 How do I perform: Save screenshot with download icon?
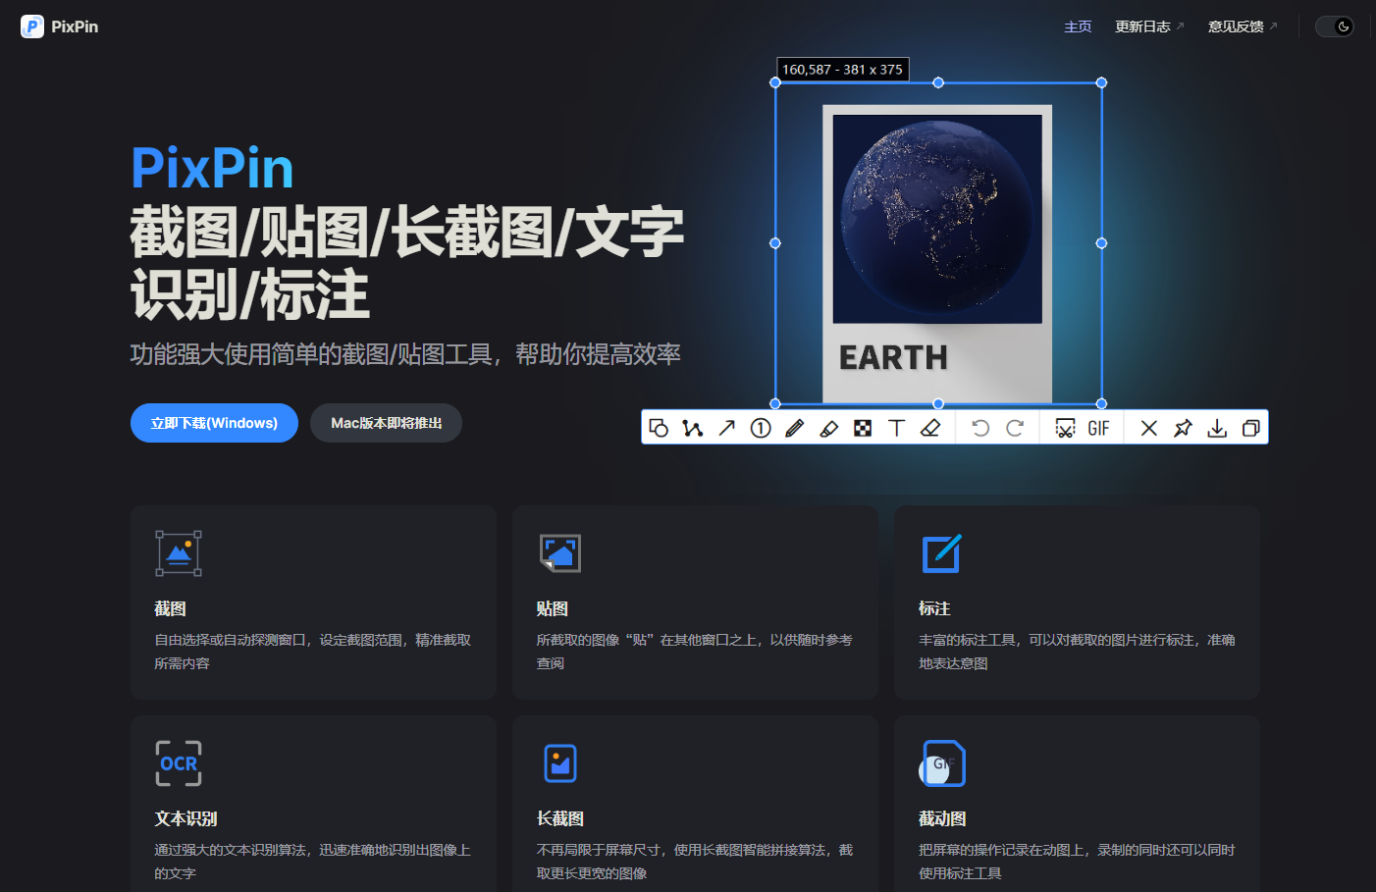1217,428
